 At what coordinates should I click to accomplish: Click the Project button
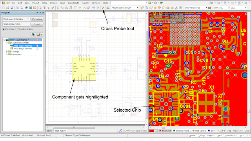(37, 24)
